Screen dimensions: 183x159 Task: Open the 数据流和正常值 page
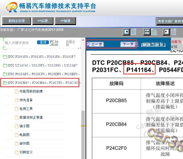(31, 117)
